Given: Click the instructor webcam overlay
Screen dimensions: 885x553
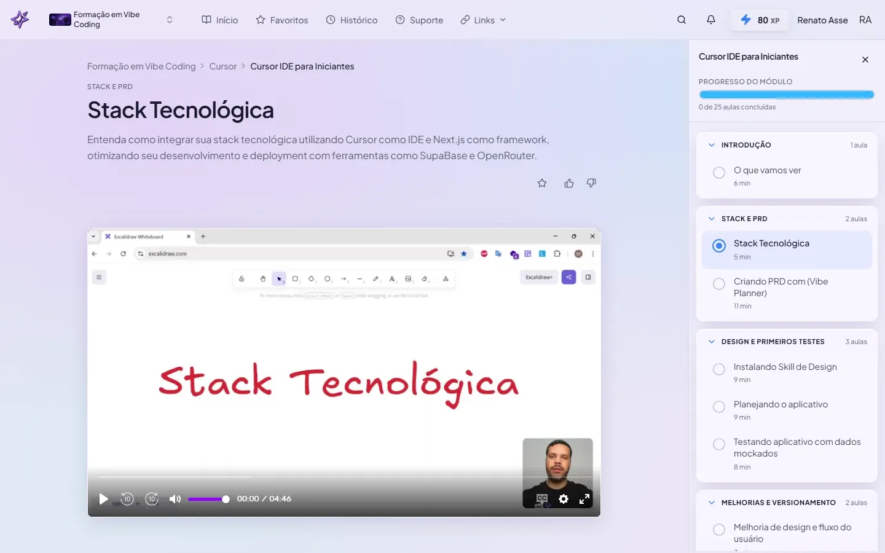Looking at the screenshot, I should 557,473.
